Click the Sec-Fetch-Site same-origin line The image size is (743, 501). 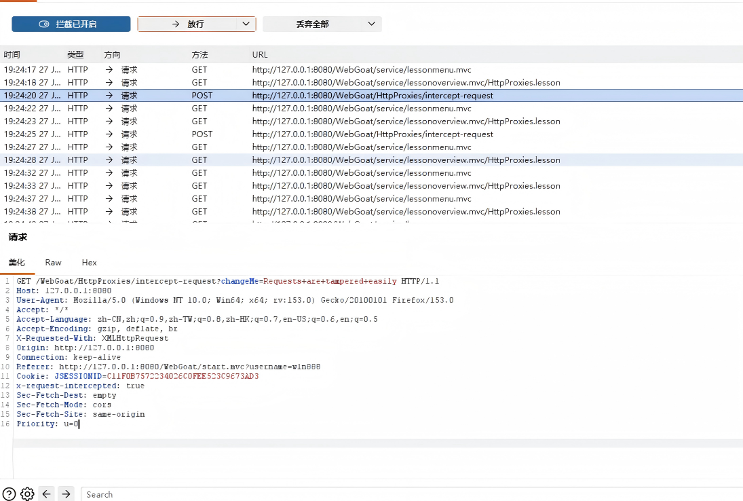tap(81, 414)
